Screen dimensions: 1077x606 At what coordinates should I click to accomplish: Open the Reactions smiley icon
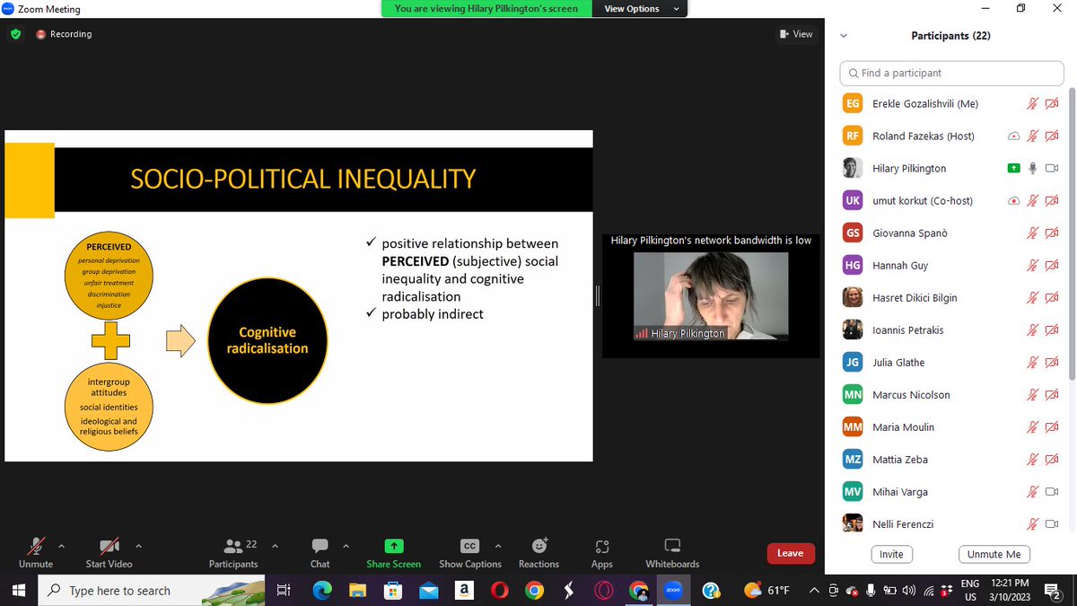(x=538, y=546)
